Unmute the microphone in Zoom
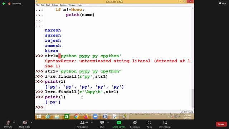This screenshot has width=229, height=129. click(8, 124)
